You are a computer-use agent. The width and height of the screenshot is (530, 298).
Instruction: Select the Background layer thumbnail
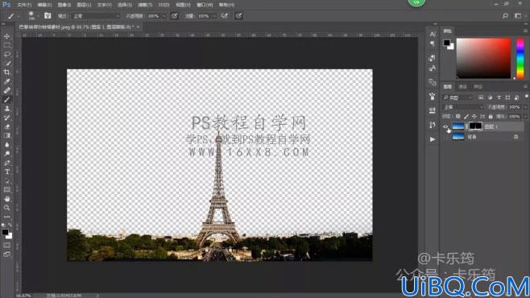(458, 137)
